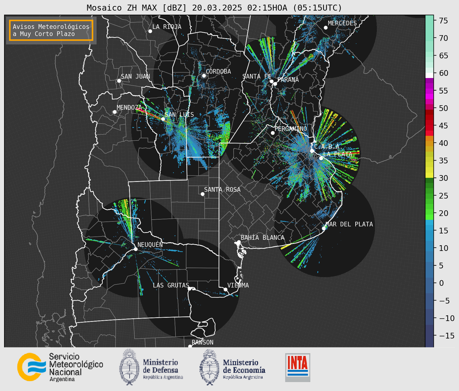
Task: Click the 25 dBZ green band on colorbar
Action: tap(429, 196)
